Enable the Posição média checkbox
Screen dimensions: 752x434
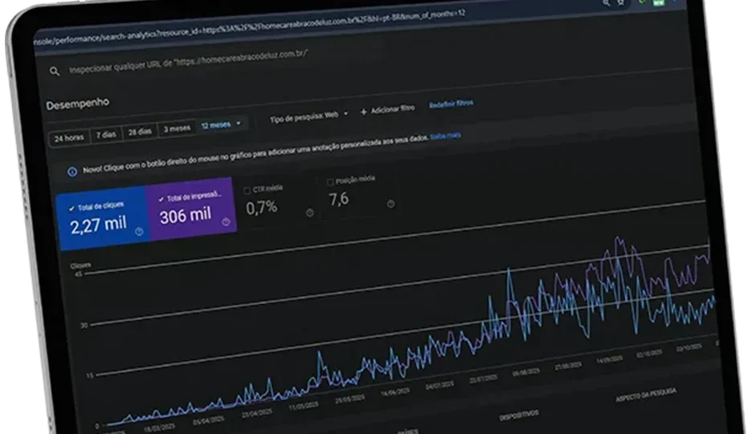330,182
